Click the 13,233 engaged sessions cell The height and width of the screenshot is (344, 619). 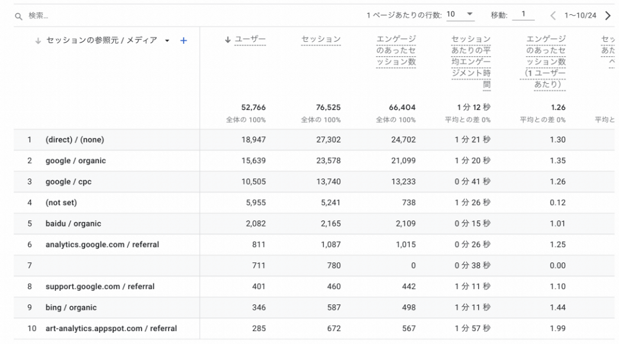[404, 181]
